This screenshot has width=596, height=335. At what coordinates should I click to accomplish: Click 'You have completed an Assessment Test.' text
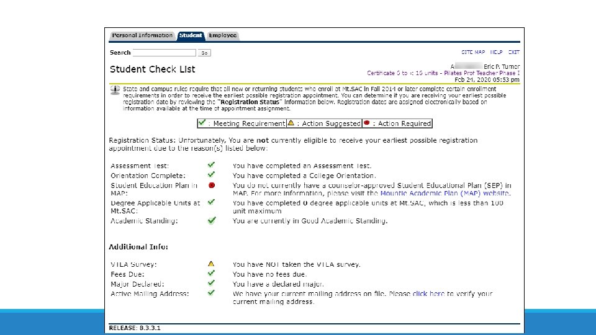click(x=302, y=166)
